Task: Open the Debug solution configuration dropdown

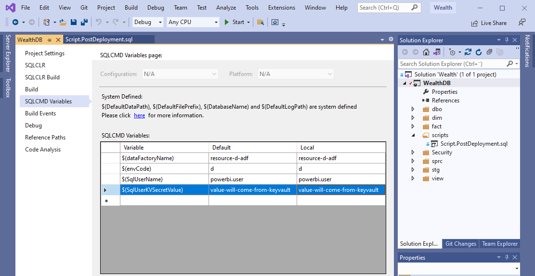Action: (148, 22)
